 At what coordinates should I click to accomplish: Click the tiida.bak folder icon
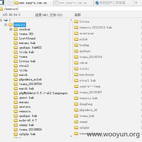[x=16, y=52]
